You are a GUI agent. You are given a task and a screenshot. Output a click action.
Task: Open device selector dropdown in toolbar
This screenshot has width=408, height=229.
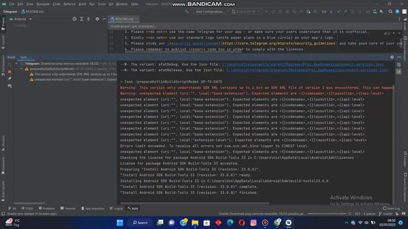tap(245, 11)
